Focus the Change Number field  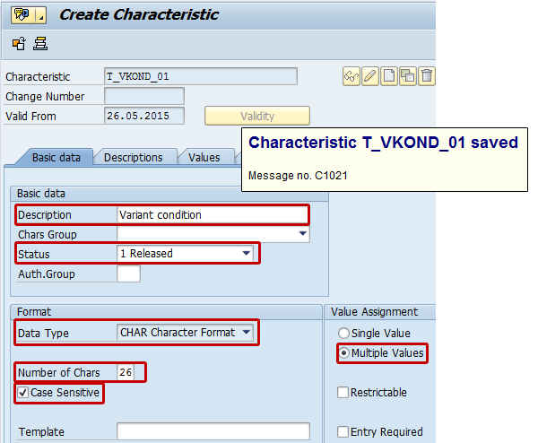click(x=144, y=96)
